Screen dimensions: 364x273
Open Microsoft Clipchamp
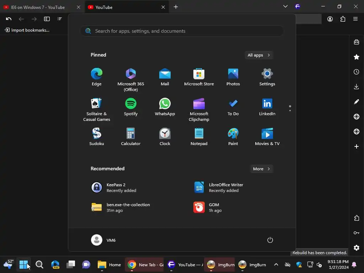point(199,110)
